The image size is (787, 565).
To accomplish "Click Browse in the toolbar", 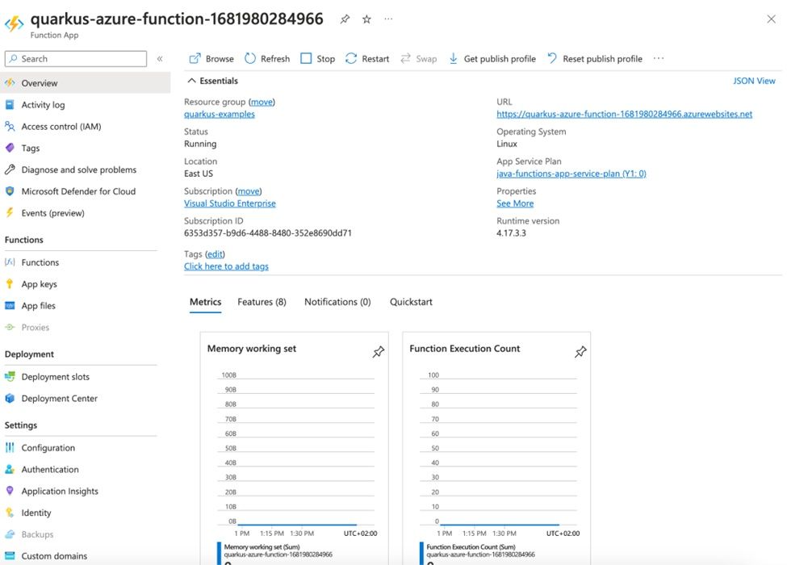I will (211, 59).
